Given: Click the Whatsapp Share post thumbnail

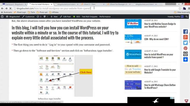Looking at the screenshot, I should (x=133, y=85).
